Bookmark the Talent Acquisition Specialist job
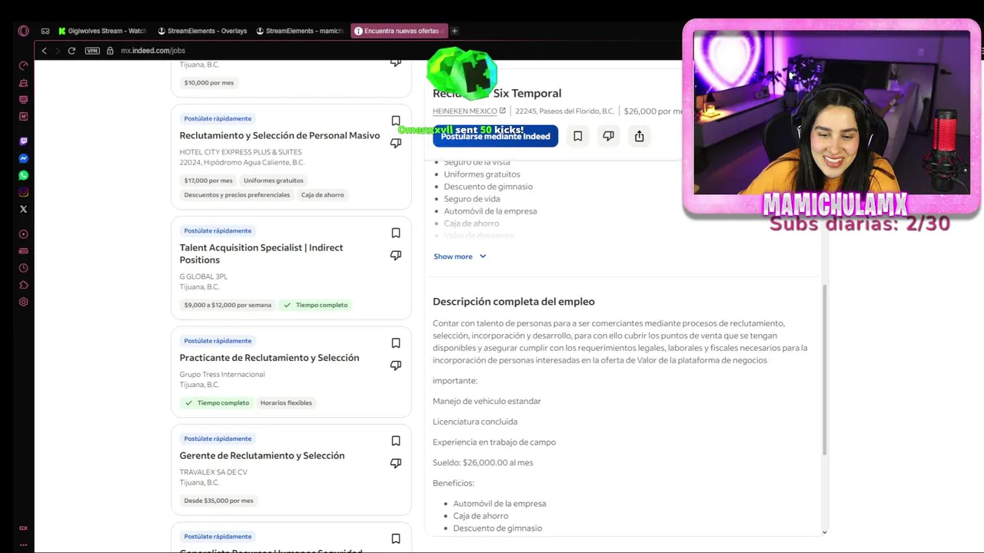 (x=396, y=233)
